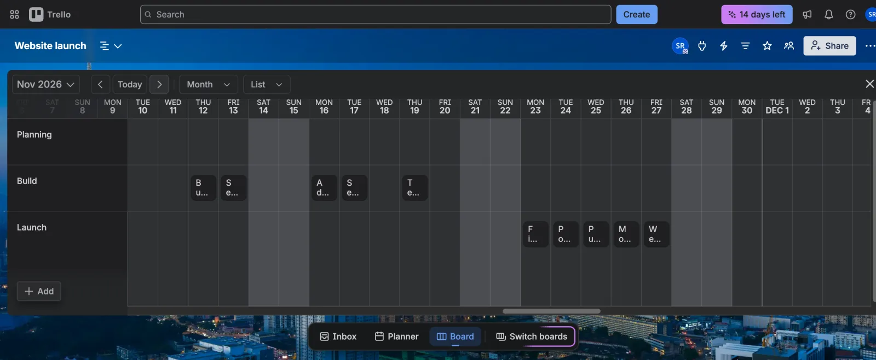The width and height of the screenshot is (876, 360).
Task: Open the Build card on Thu 19
Action: pyautogui.click(x=414, y=188)
